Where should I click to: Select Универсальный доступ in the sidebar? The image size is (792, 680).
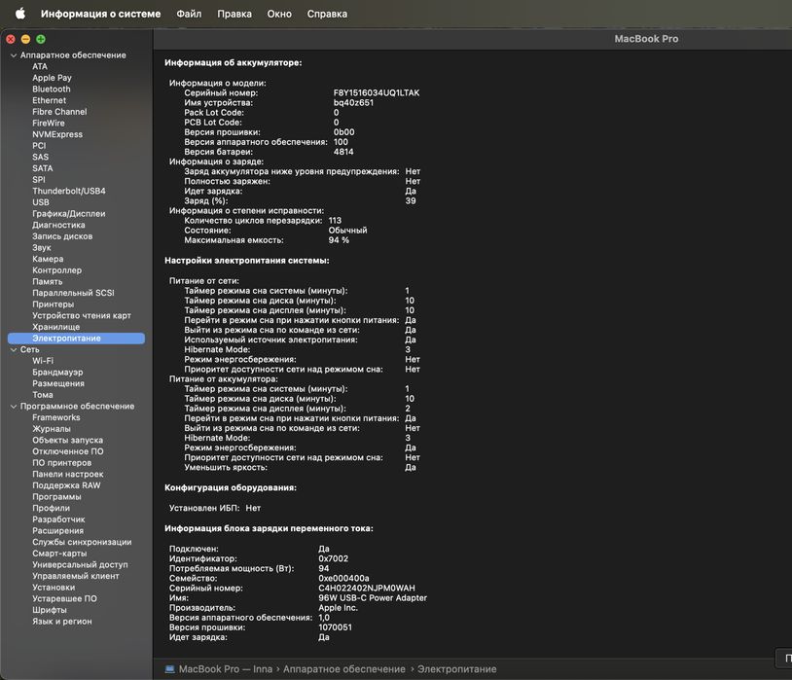coord(81,565)
